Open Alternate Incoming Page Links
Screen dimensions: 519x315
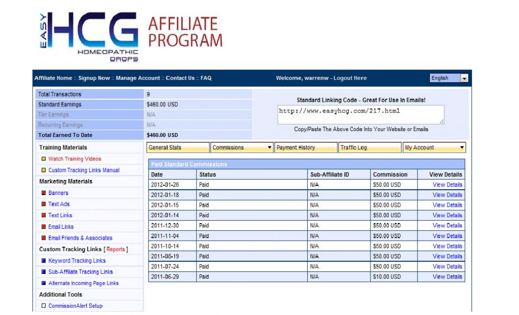[83, 283]
